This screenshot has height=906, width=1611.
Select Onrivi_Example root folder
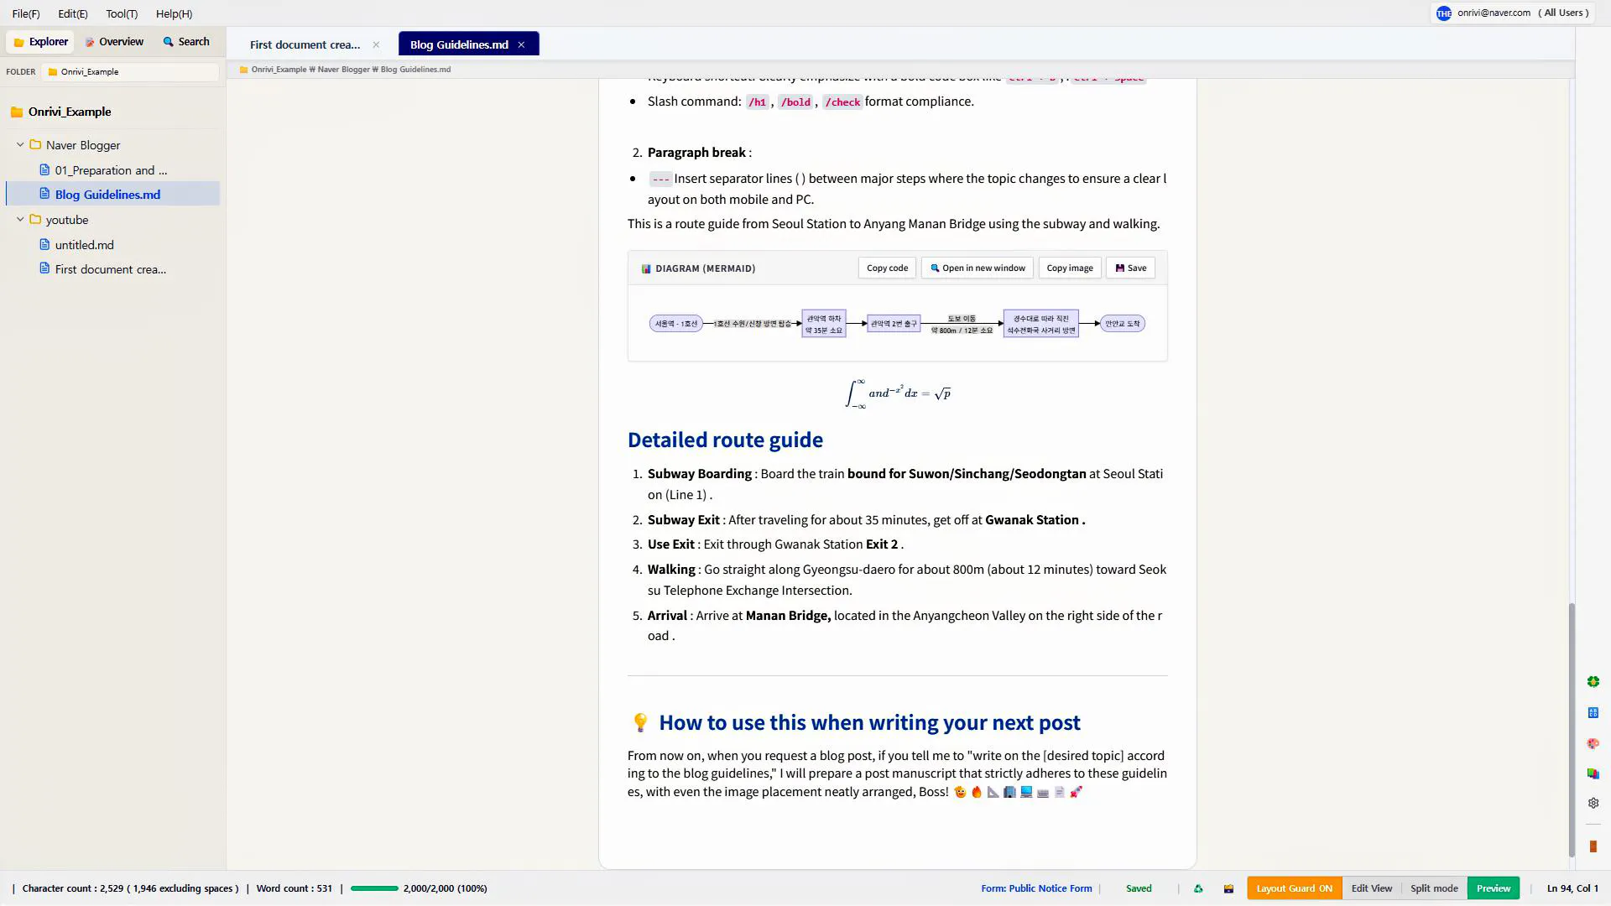pos(70,112)
